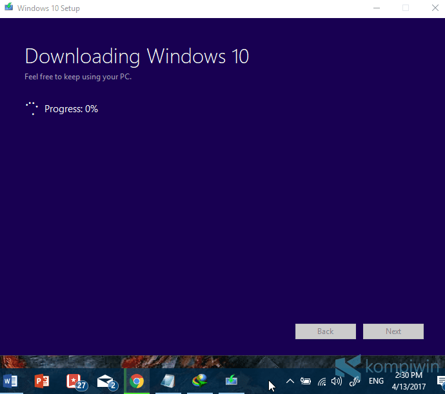Open Microsoft Word from the taskbar
This screenshot has height=394, width=445.
click(x=11, y=381)
